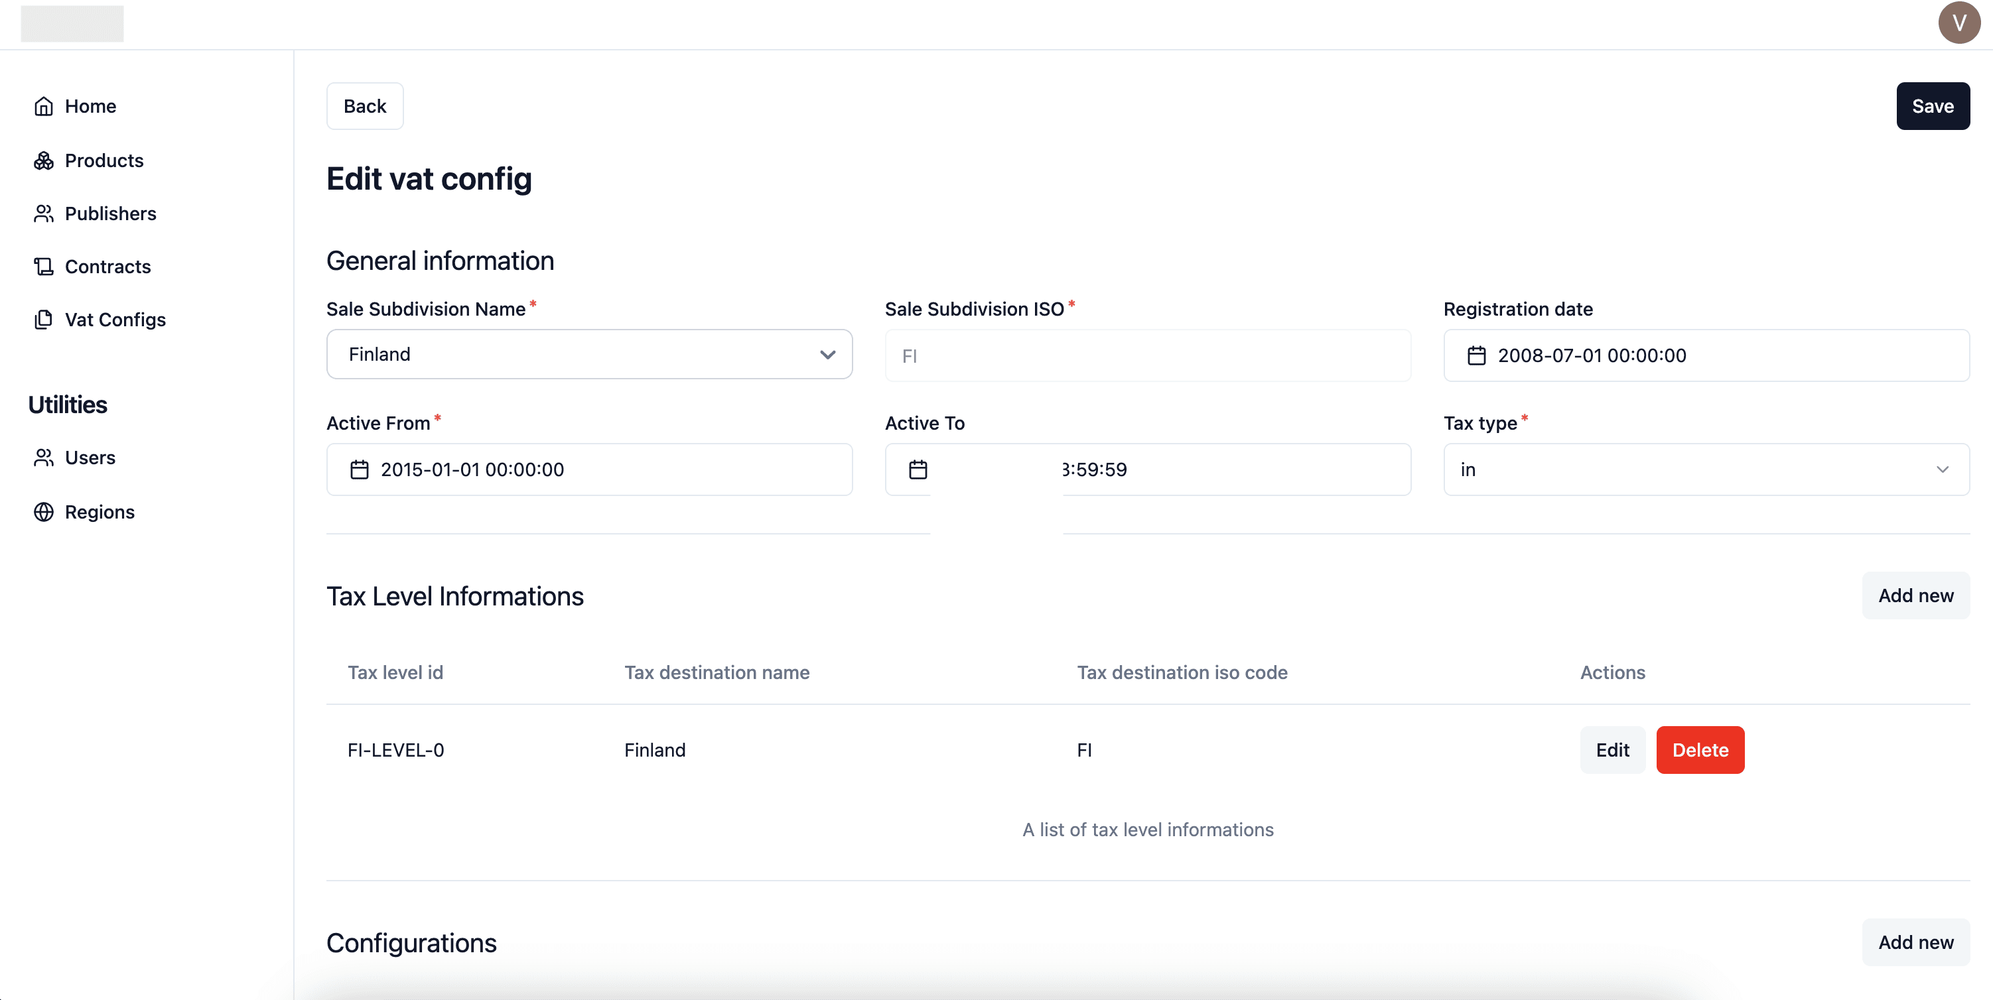This screenshot has height=1000, width=1993.
Task: Click the Users icon under Utilities
Action: (x=44, y=457)
